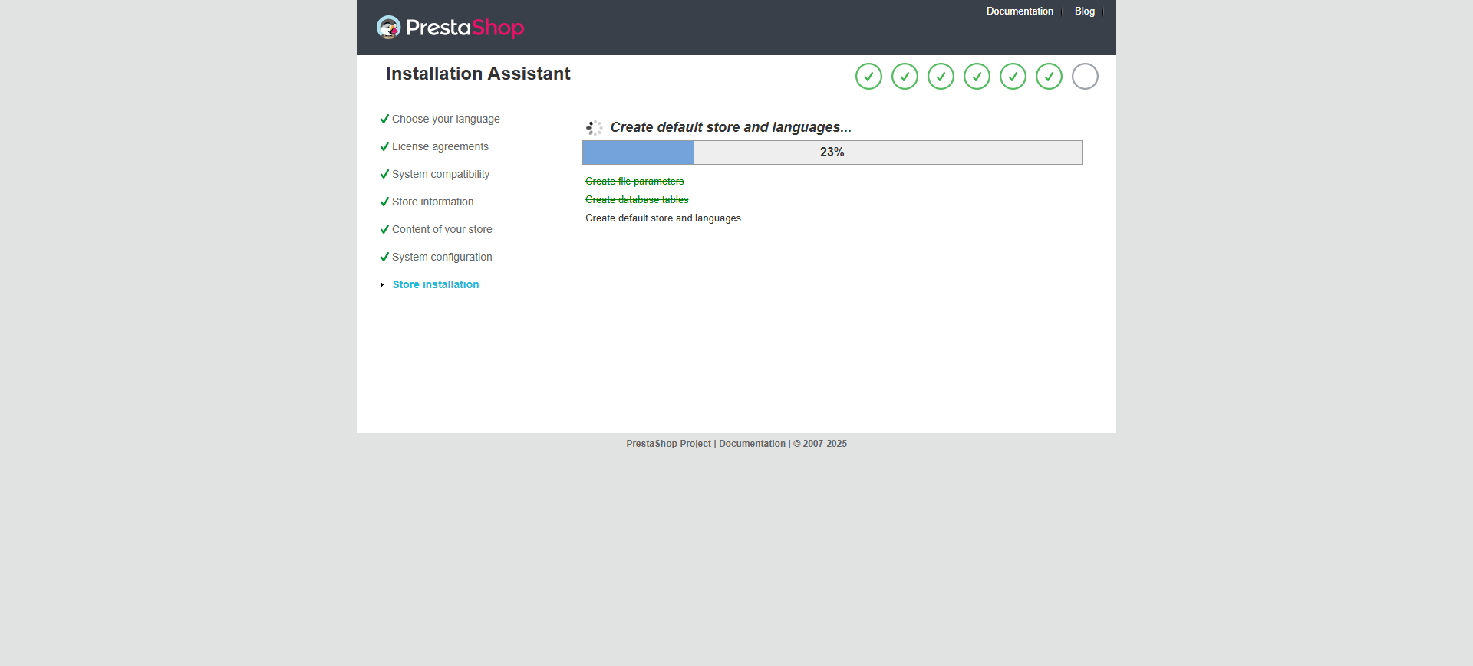This screenshot has height=666, width=1473.
Task: Click the struck-through "Create database tables" task
Action: coord(637,200)
